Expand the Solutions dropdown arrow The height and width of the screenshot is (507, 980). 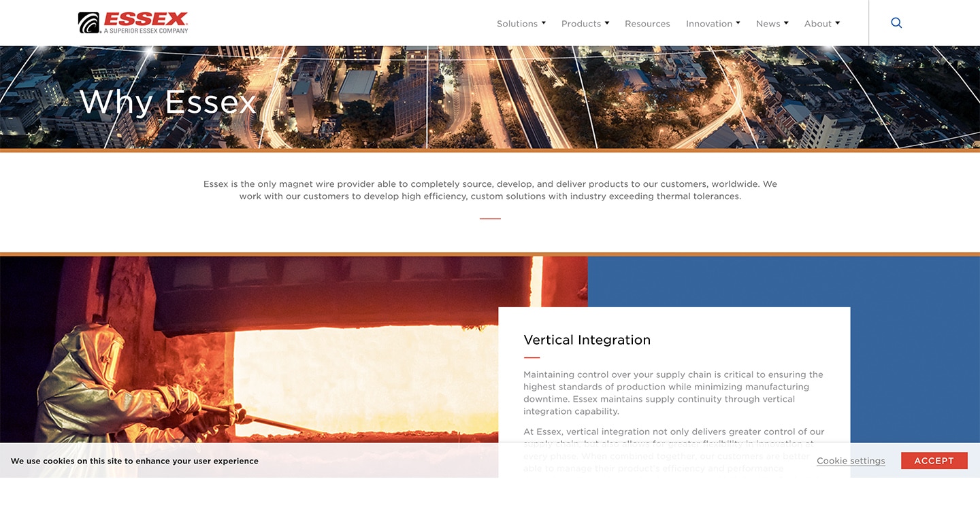544,23
